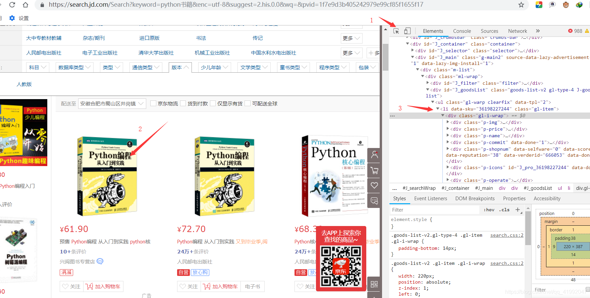Open the colorful browser extension icon
Viewport: 590px width, 298px height.
(539, 5)
